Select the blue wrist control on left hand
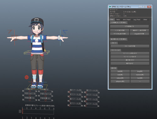Image resolution: width=157 pixels, height=119 pixels. click(x=60, y=38)
